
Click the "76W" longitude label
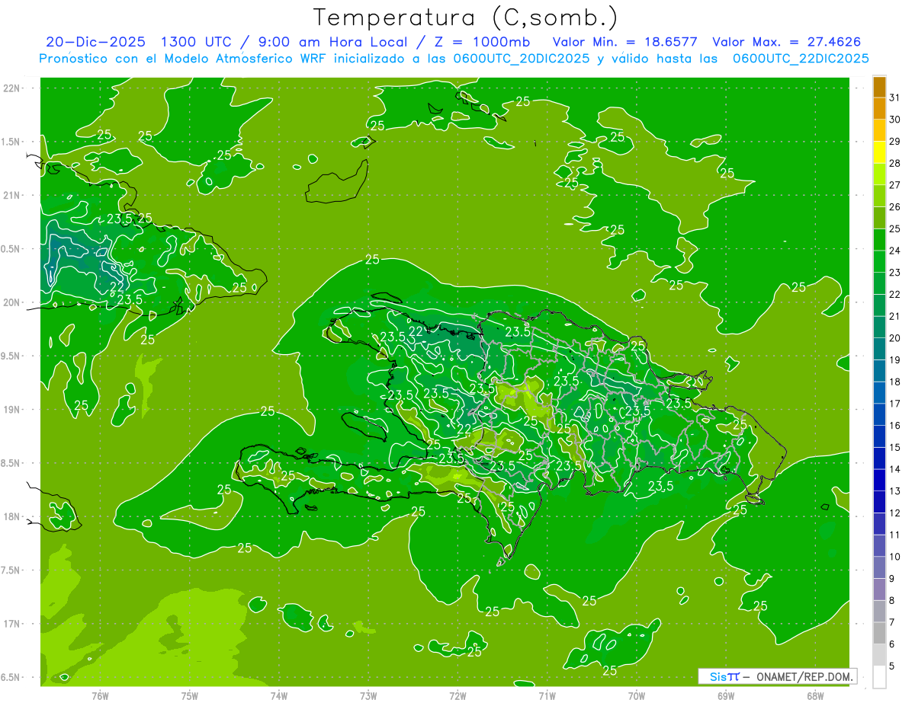(x=100, y=696)
